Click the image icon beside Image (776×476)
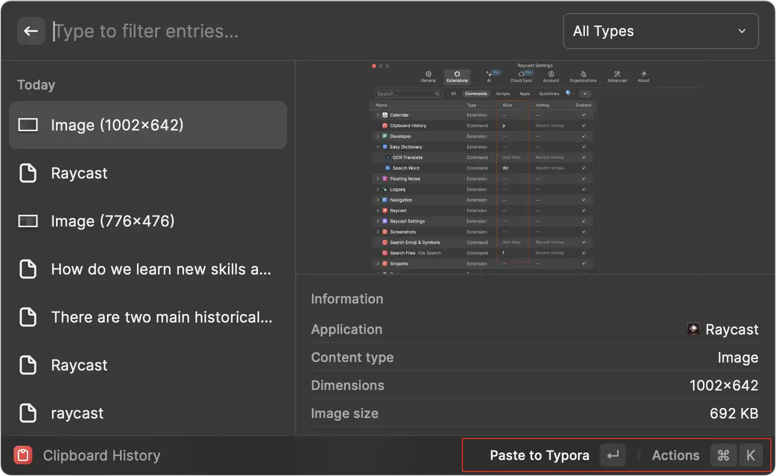This screenshot has height=476, width=776. [x=28, y=221]
